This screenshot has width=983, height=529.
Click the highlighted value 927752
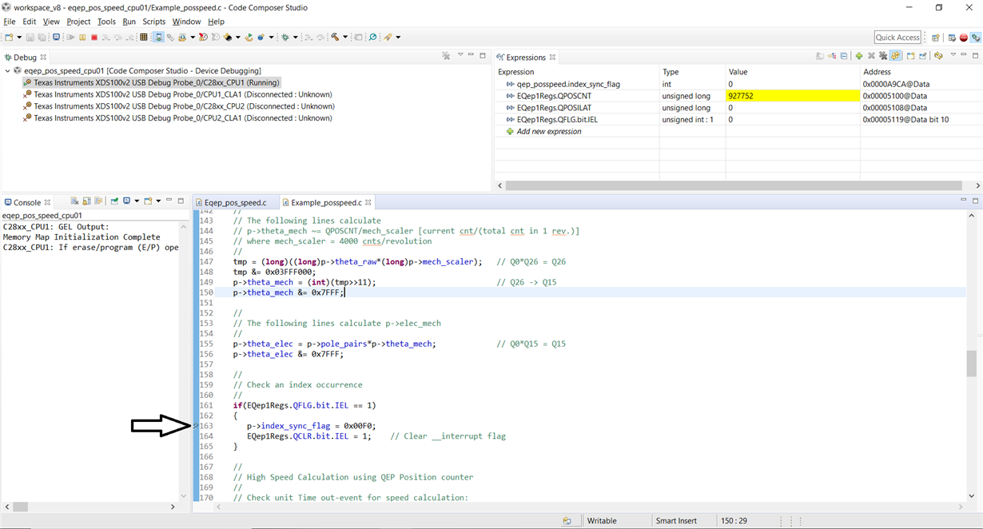coord(793,96)
